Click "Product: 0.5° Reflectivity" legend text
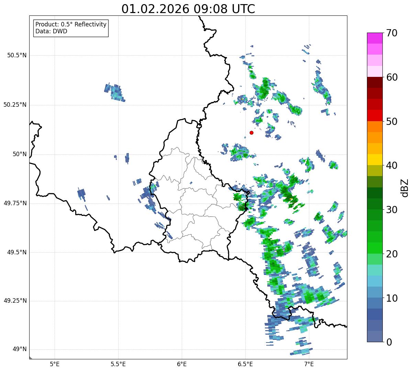 click(x=71, y=24)
